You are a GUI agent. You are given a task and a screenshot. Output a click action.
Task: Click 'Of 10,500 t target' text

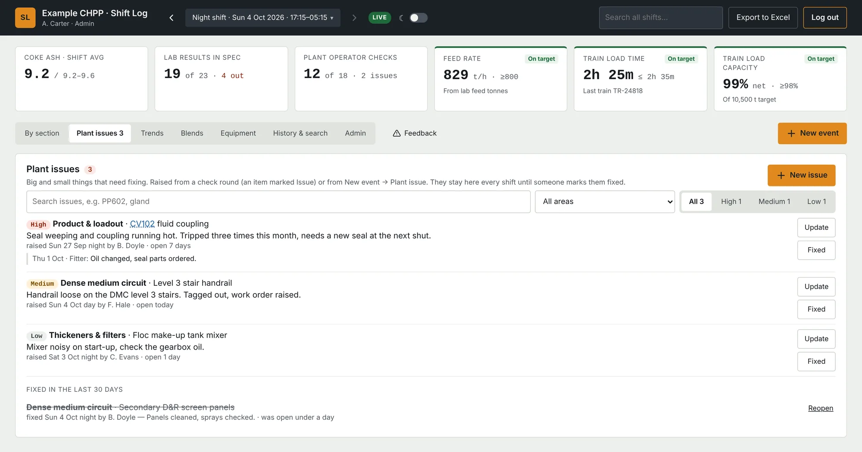749,99
